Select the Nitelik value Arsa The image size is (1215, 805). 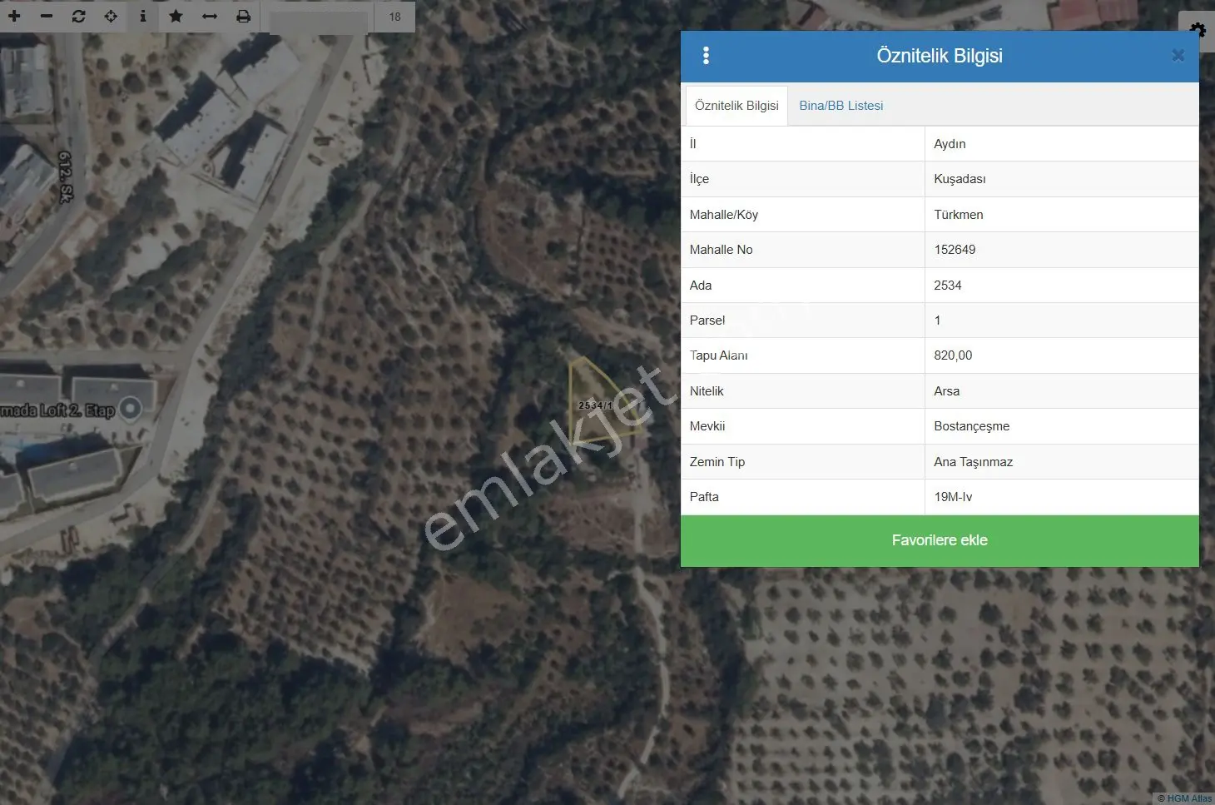coord(947,391)
